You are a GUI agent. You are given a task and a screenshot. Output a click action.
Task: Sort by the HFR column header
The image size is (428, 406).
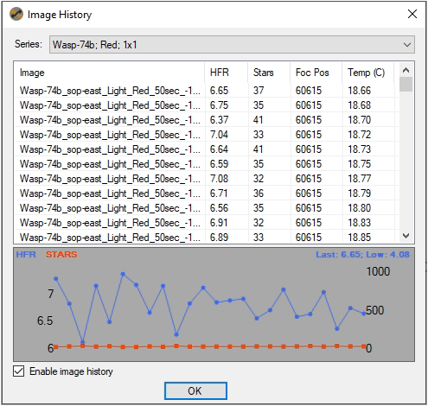pos(226,73)
